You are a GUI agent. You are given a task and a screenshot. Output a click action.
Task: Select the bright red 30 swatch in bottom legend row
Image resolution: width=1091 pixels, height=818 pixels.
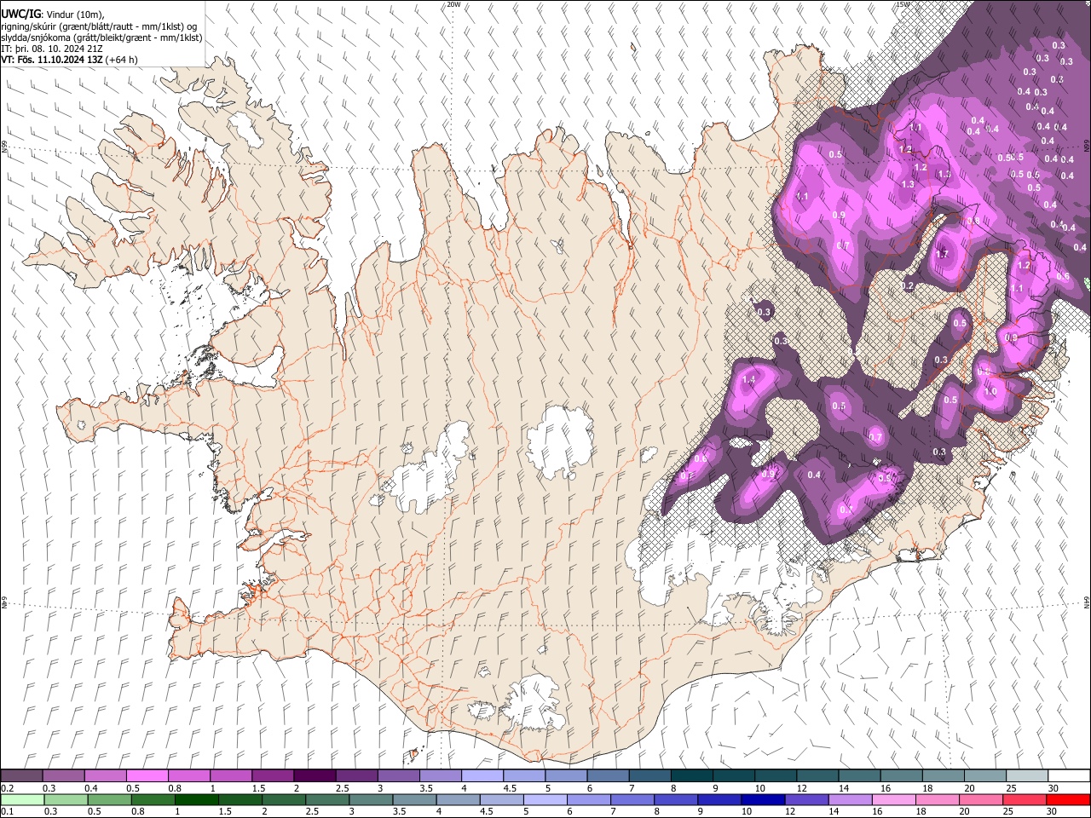coord(1068,799)
